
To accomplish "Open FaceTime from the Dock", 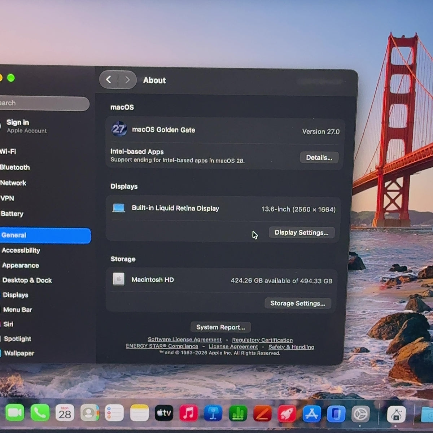I will 14,413.
